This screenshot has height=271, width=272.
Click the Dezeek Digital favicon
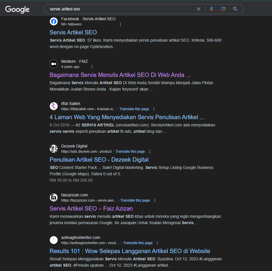click(54, 149)
